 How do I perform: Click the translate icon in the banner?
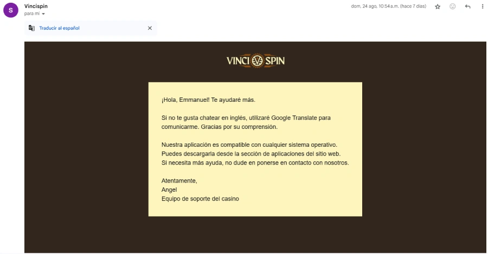(31, 28)
